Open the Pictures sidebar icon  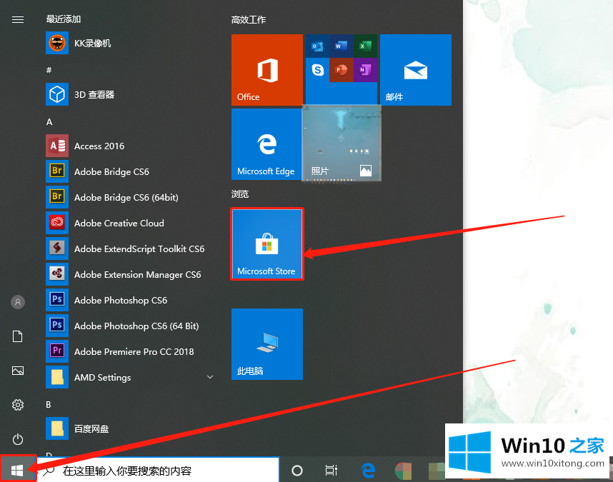click(x=18, y=371)
